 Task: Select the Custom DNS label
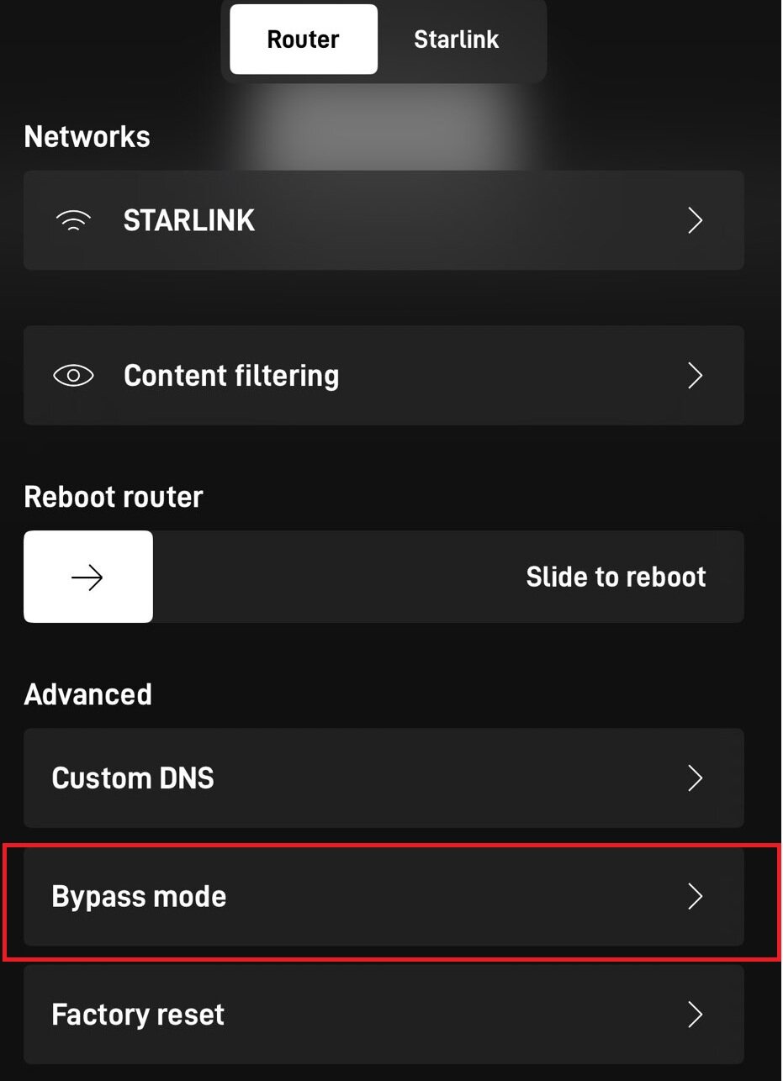(x=133, y=778)
